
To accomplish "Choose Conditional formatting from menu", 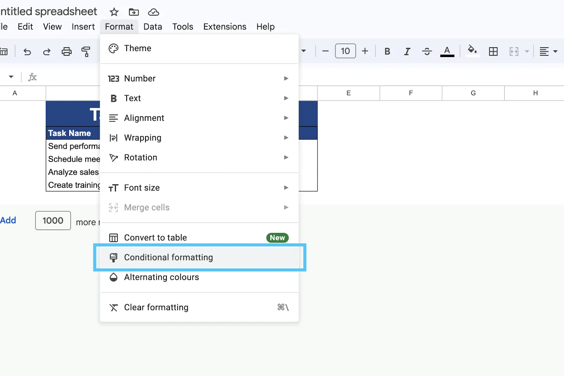I will (199, 257).
